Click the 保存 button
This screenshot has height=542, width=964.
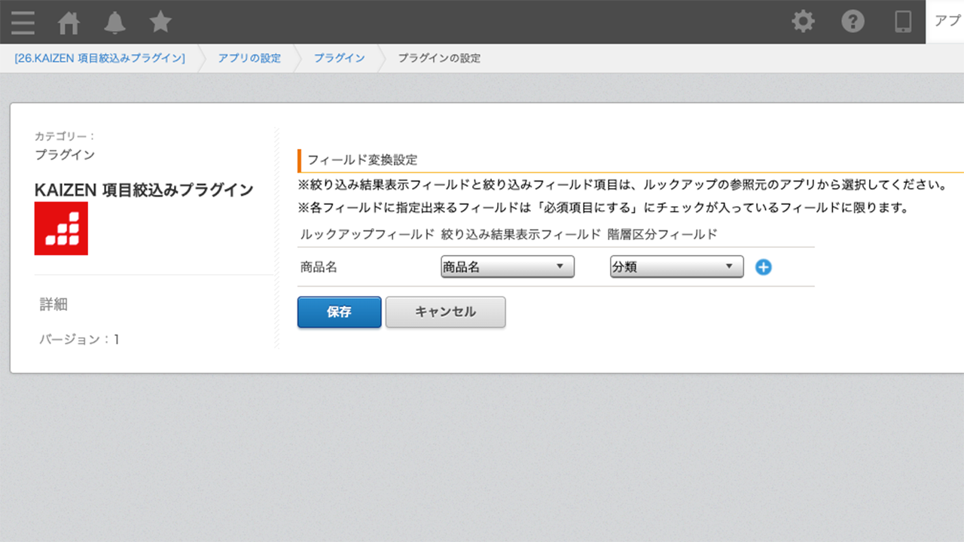click(x=340, y=312)
